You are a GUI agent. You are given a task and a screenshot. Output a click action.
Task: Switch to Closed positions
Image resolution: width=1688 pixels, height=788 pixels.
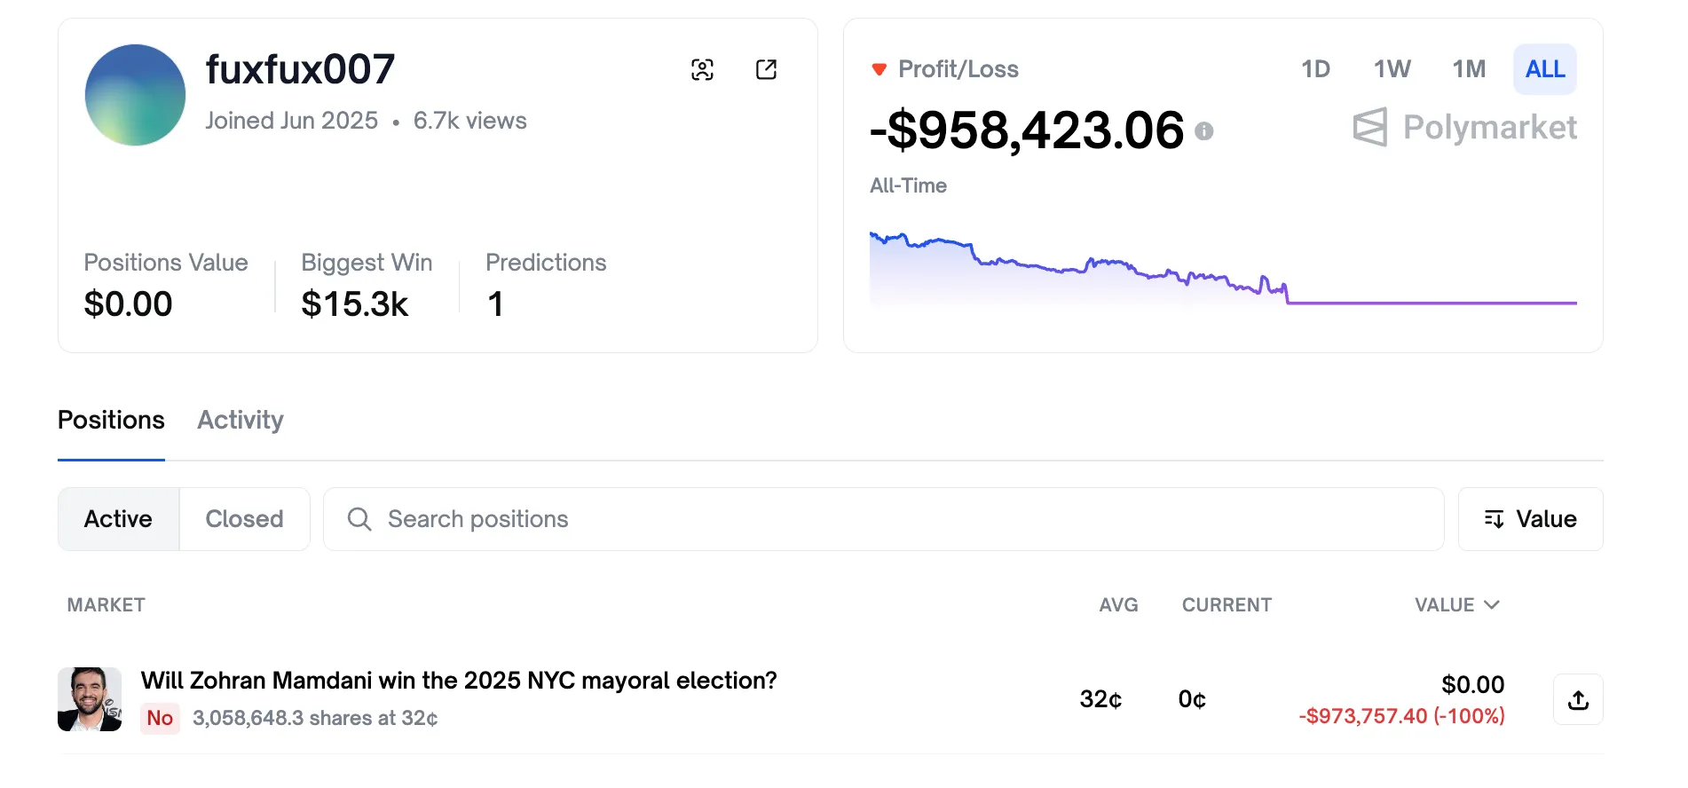pos(243,519)
